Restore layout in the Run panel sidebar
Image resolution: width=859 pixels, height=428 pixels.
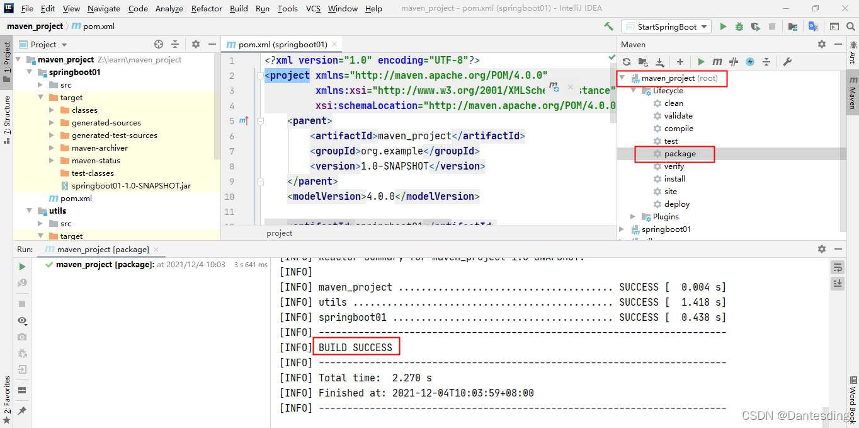(22, 390)
